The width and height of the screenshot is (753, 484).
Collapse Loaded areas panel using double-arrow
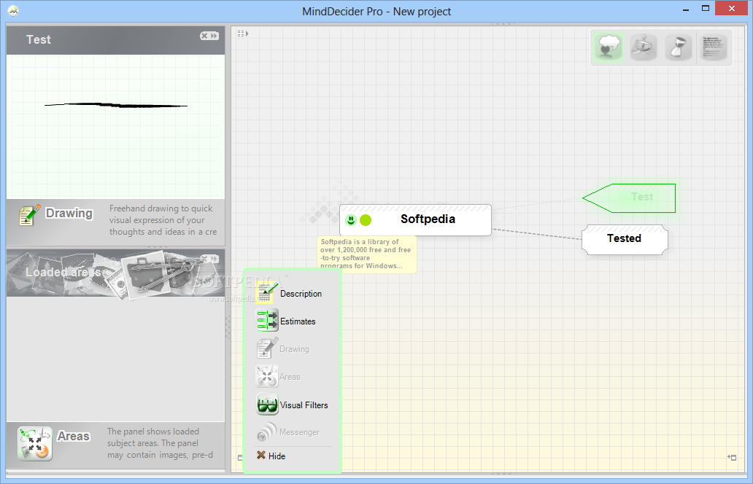click(215, 259)
